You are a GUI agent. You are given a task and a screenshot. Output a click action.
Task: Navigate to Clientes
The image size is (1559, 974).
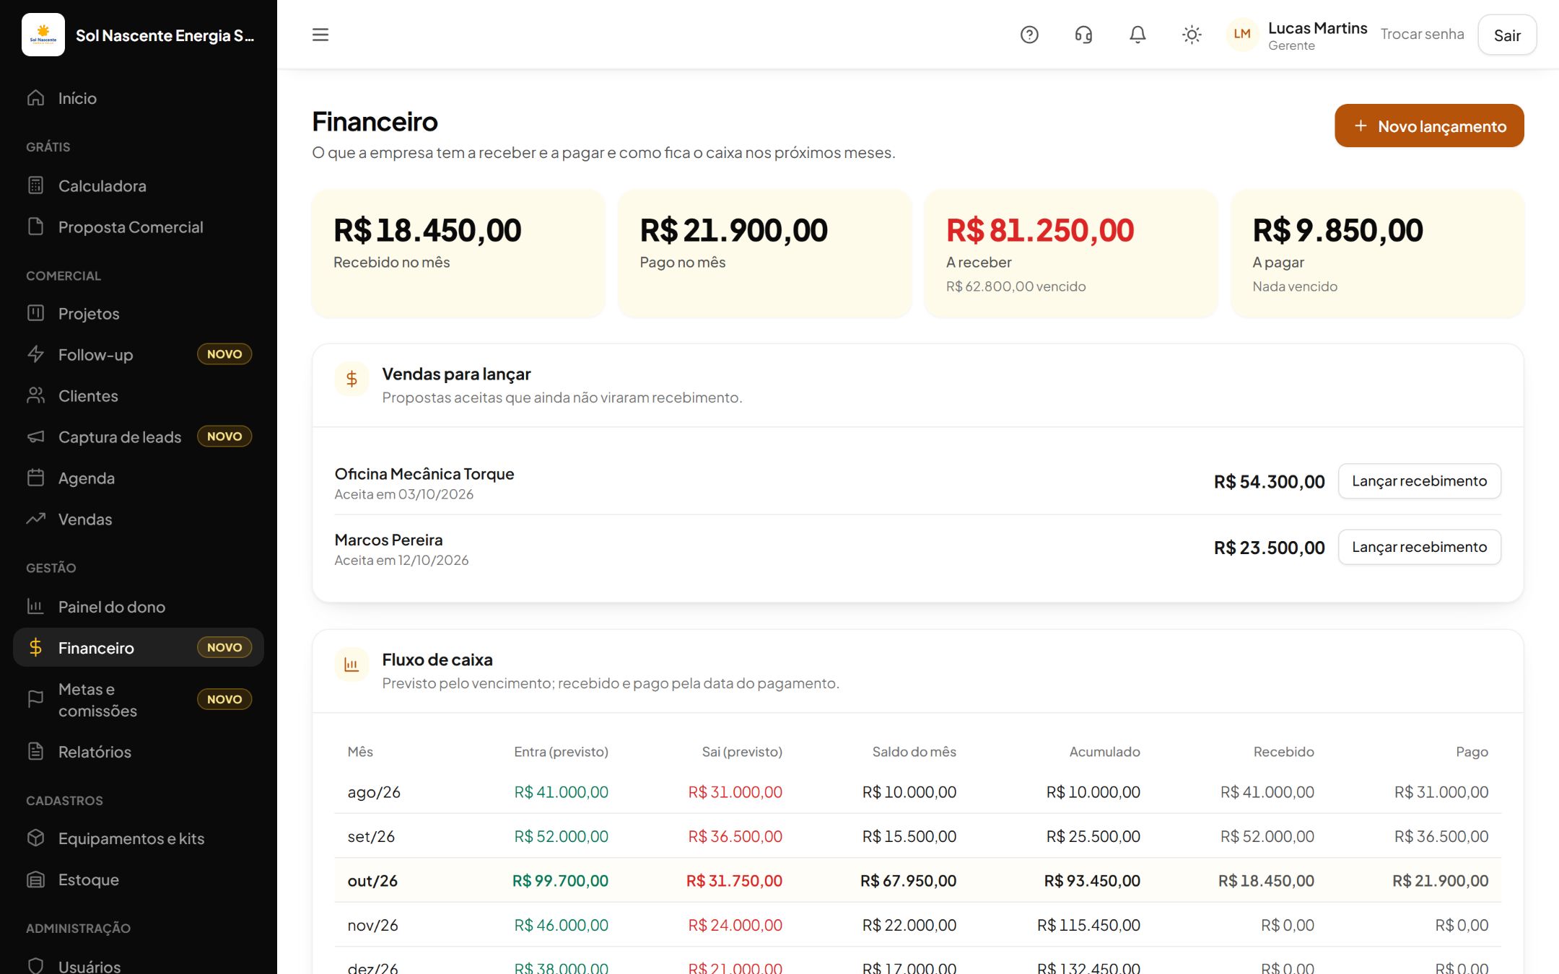(139, 396)
